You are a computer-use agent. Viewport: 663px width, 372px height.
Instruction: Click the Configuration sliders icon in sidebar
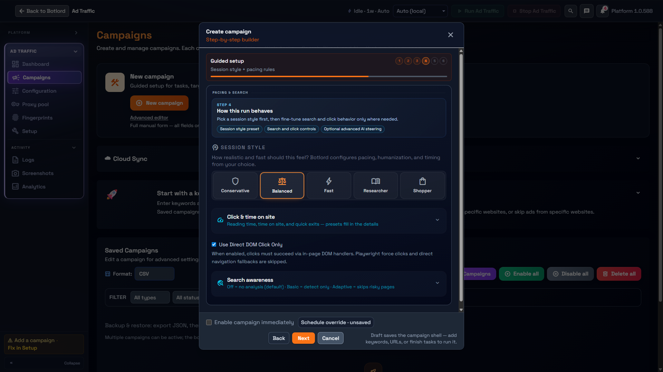coord(15,91)
